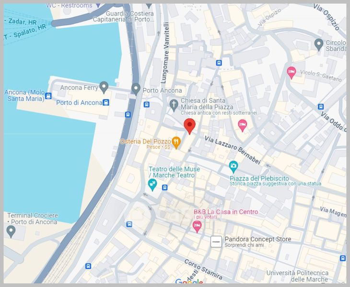The height and width of the screenshot is (287, 350).
Task: Select the Porto Ancona location pin
Action: pos(136,89)
